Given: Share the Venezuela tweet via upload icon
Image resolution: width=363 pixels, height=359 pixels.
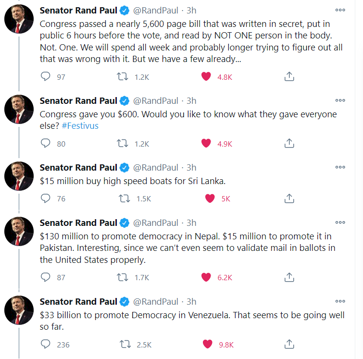Looking at the screenshot, I should point(289,344).
